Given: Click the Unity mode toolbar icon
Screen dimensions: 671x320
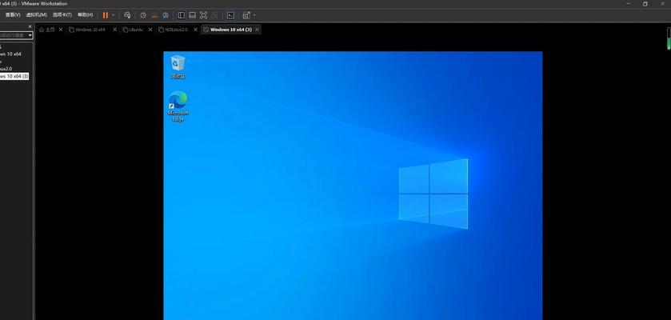Looking at the screenshot, I should pos(215,15).
